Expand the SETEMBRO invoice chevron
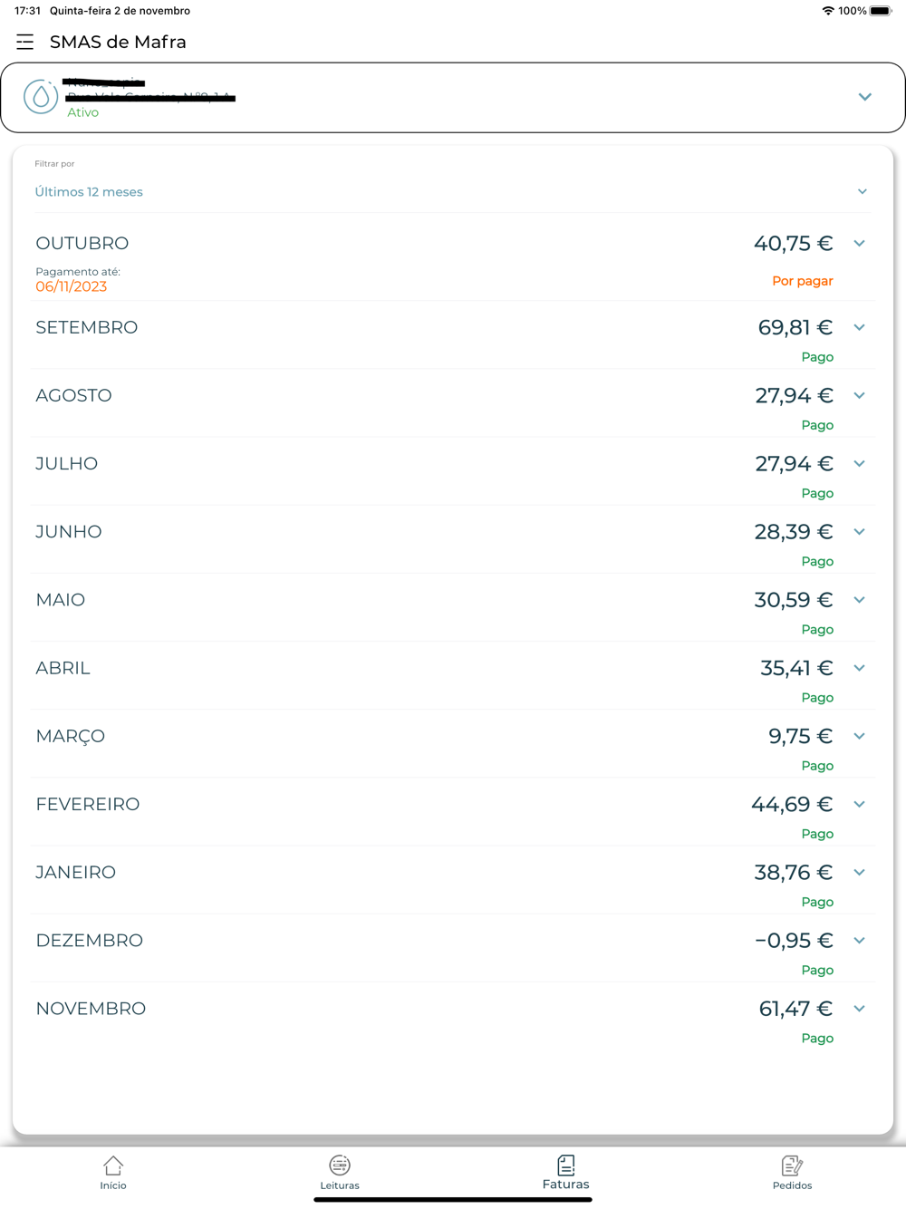 [859, 327]
